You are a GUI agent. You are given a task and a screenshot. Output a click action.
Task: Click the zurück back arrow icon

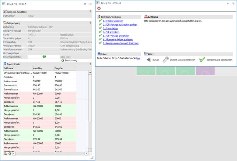pos(149,60)
